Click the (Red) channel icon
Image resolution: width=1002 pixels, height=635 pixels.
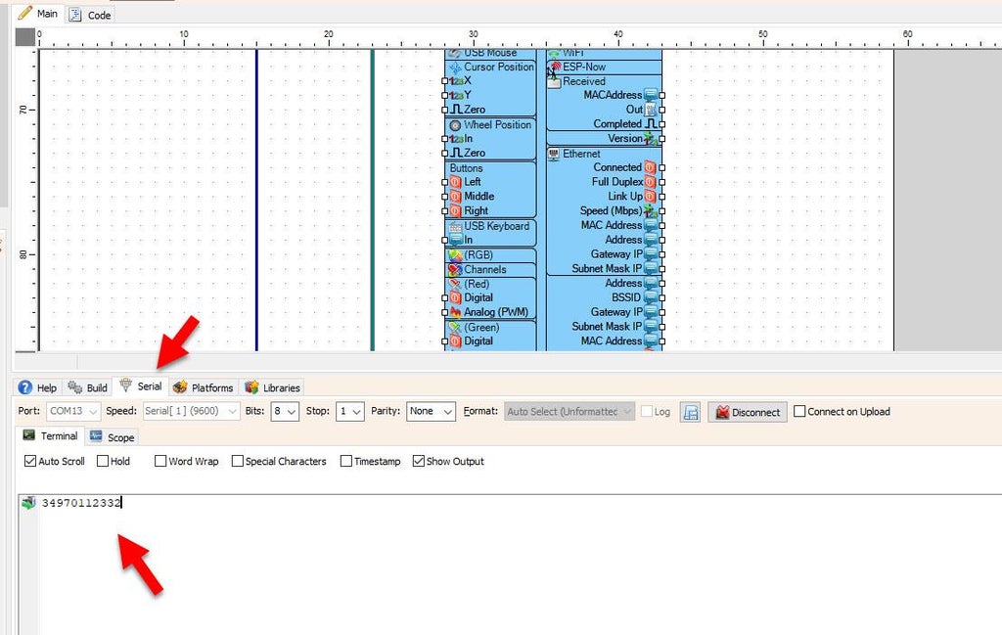click(455, 284)
